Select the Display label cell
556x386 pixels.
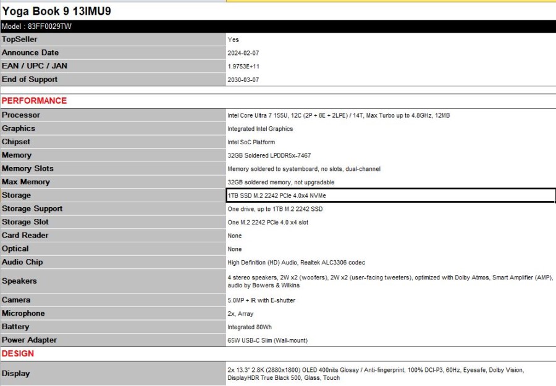(113, 374)
